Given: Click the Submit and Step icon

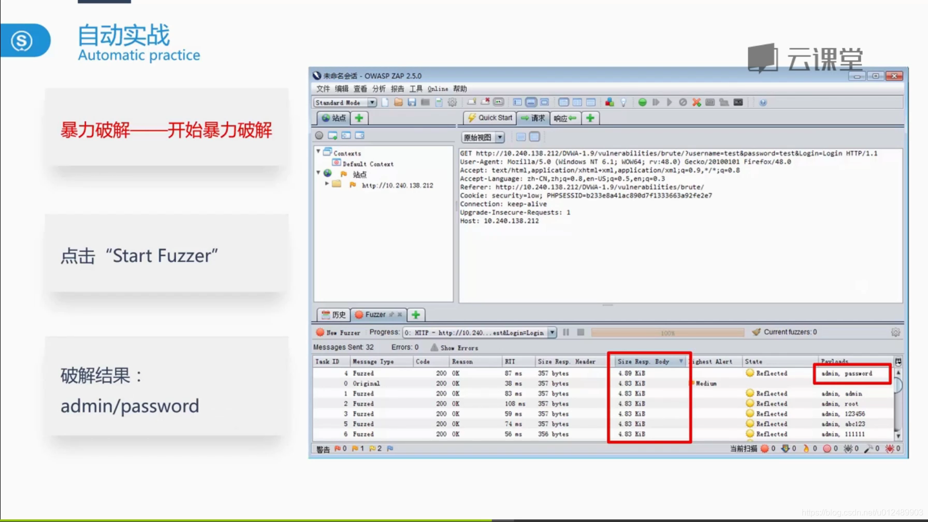Looking at the screenshot, I should point(656,103).
